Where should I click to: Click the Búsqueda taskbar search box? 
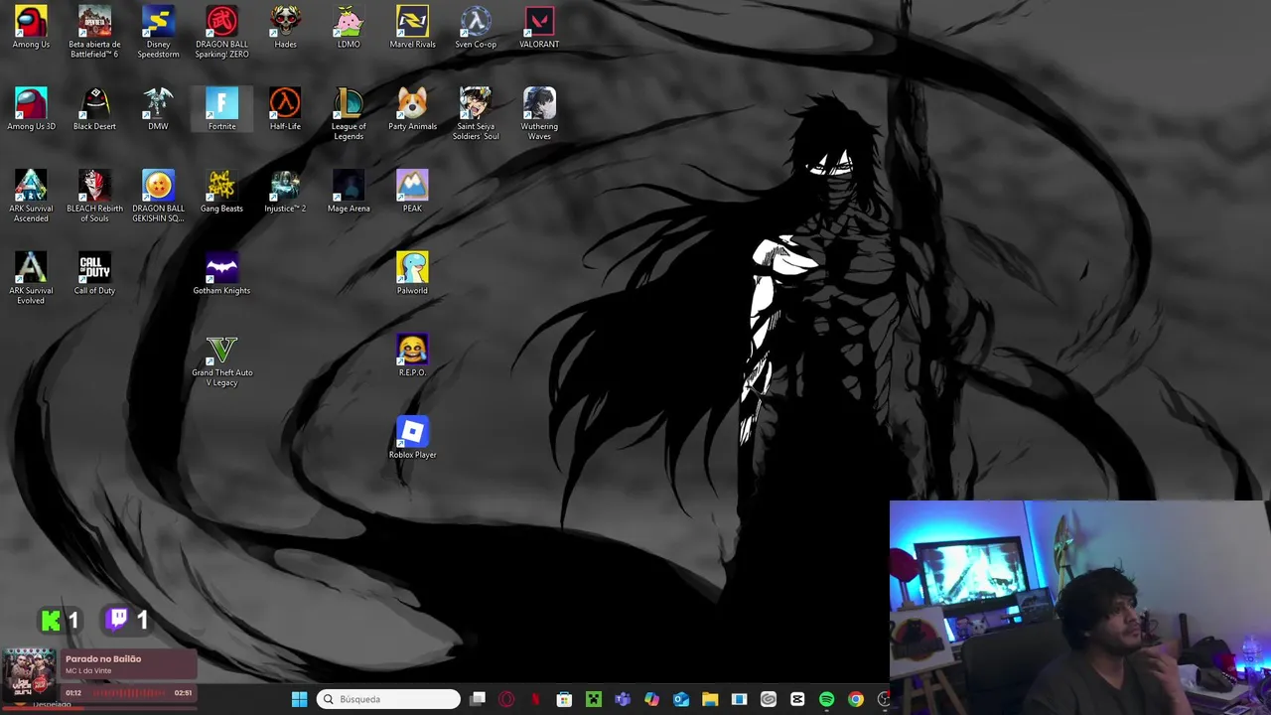coord(388,699)
